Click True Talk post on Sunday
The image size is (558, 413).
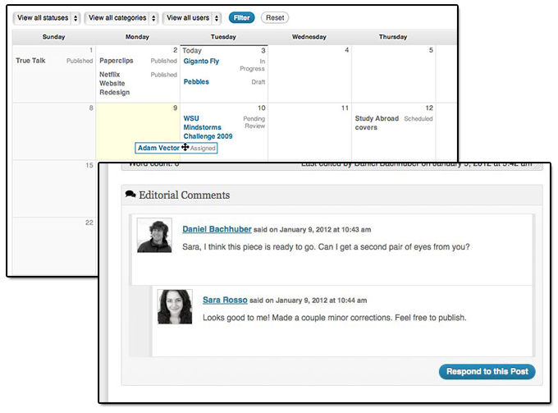(30, 61)
